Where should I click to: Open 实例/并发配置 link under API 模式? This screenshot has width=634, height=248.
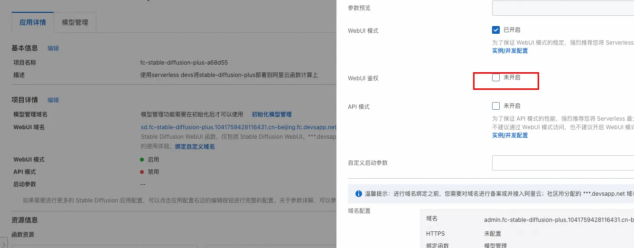[510, 135]
